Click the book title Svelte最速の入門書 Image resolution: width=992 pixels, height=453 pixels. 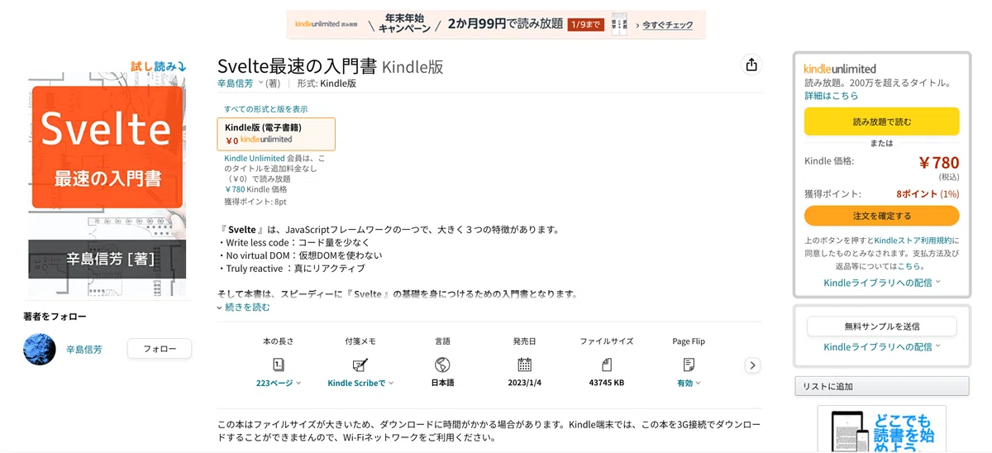coord(297,66)
